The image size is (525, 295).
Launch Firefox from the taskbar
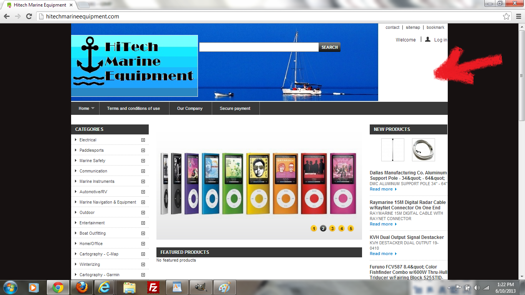click(81, 287)
